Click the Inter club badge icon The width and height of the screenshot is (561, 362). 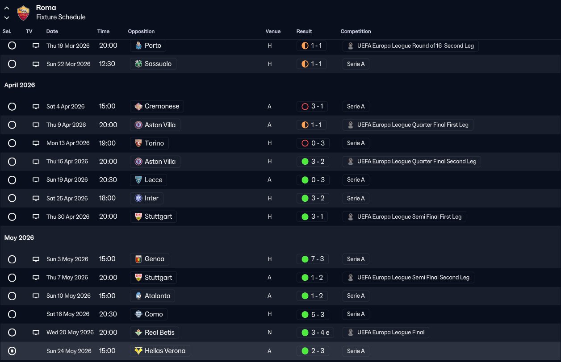(138, 198)
